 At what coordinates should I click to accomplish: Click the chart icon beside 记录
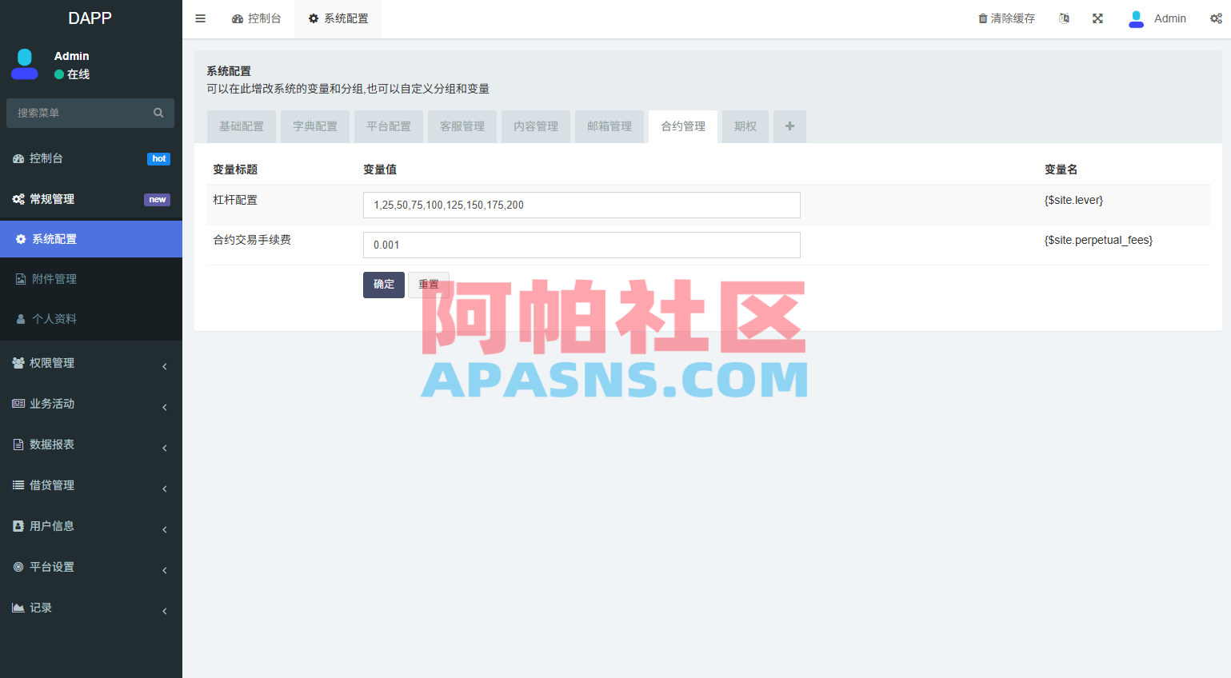(18, 608)
